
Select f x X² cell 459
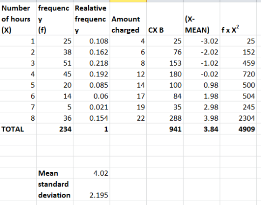pyautogui.click(x=238, y=63)
